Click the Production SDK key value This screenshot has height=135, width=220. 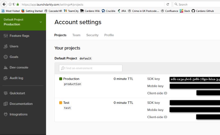pos(195,79)
